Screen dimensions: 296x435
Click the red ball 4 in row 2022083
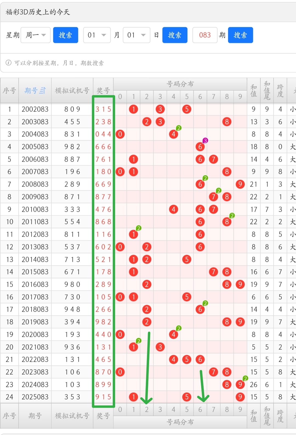pyautogui.click(x=173, y=360)
